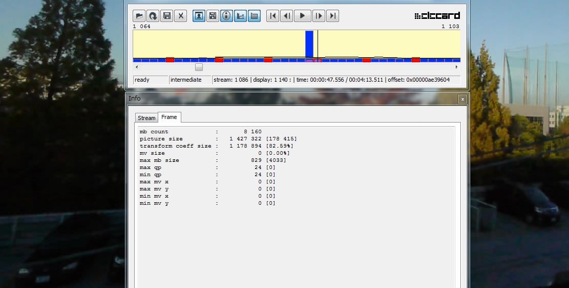Click the timeline horizontal scrollbar thumb
The width and height of the screenshot is (569, 288).
tap(199, 67)
